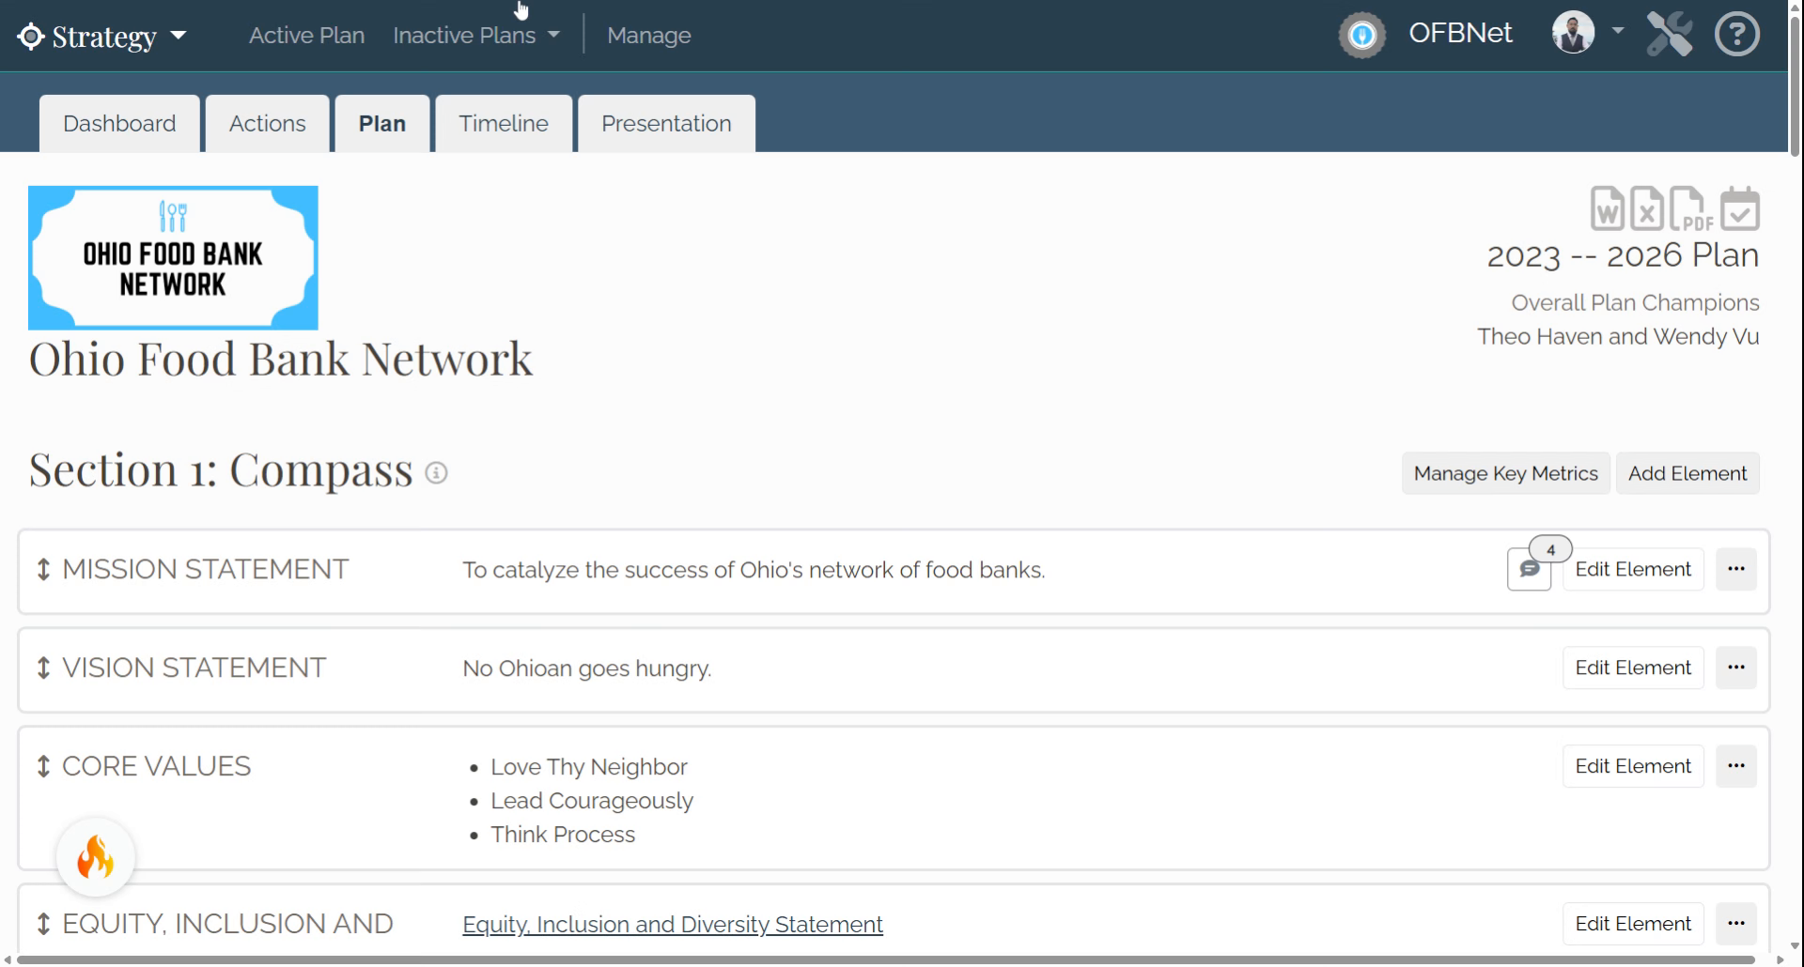
Task: Switch to the Timeline tab
Action: (x=504, y=123)
